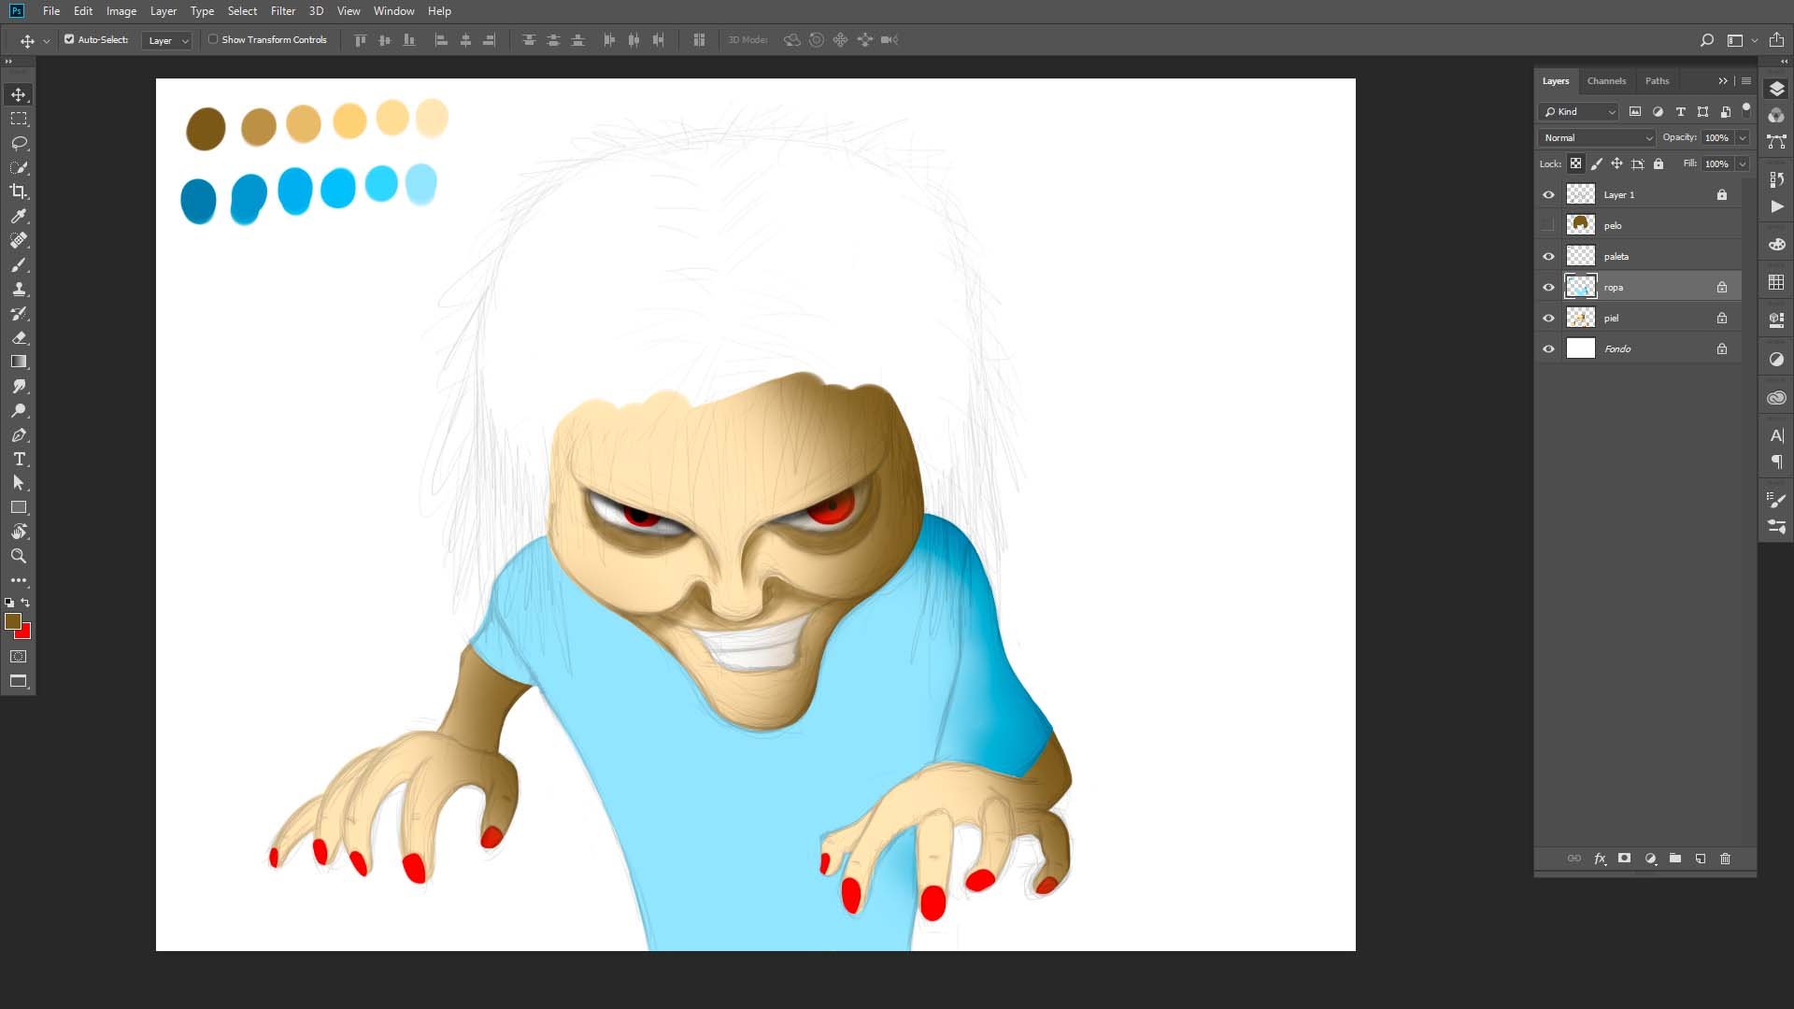Viewport: 1794px width, 1009px height.
Task: Open the Filter menu
Action: [283, 11]
